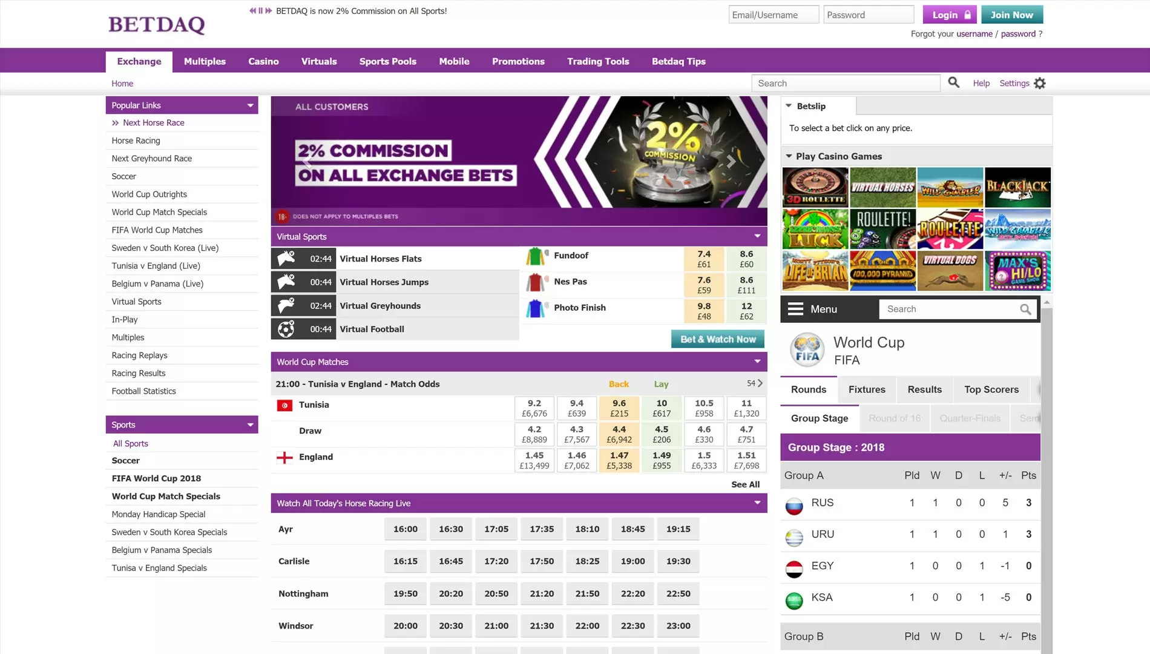Click Join Now button
The image size is (1150, 654).
(x=1012, y=15)
